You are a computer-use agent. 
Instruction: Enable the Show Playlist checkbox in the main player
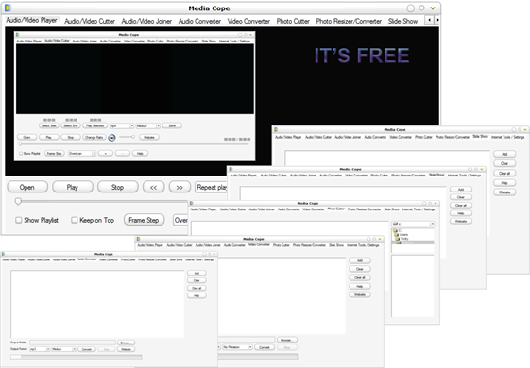tap(19, 220)
